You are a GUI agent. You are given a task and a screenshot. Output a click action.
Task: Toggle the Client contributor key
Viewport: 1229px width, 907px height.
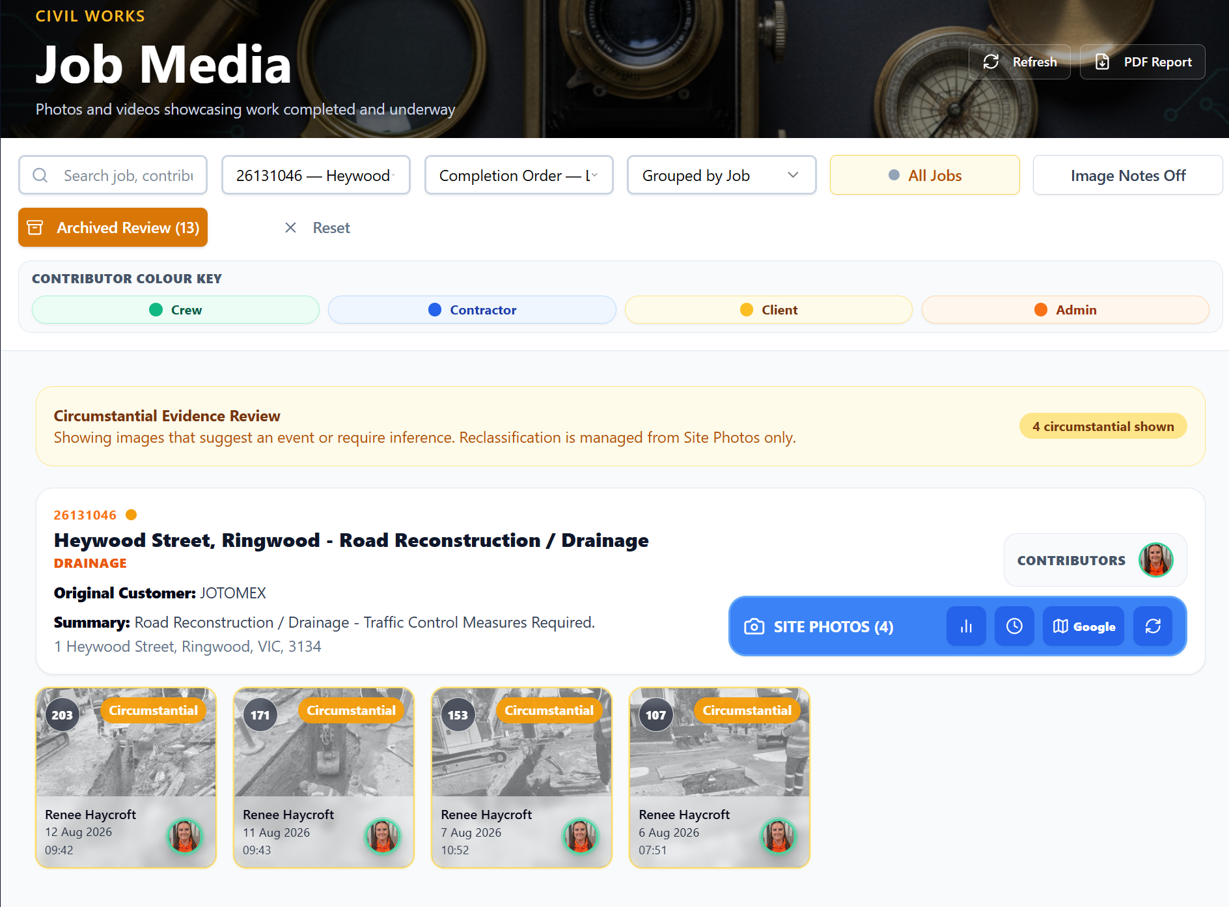click(769, 310)
